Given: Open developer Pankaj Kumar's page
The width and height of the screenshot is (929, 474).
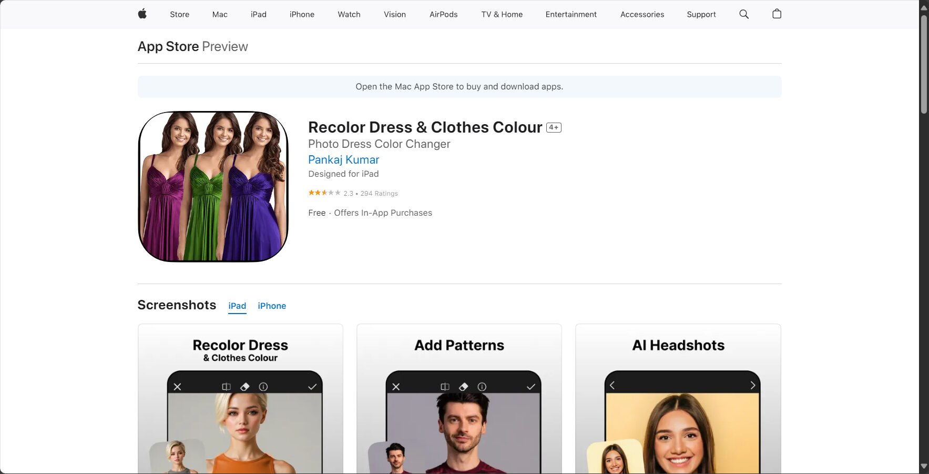Looking at the screenshot, I should point(343,159).
